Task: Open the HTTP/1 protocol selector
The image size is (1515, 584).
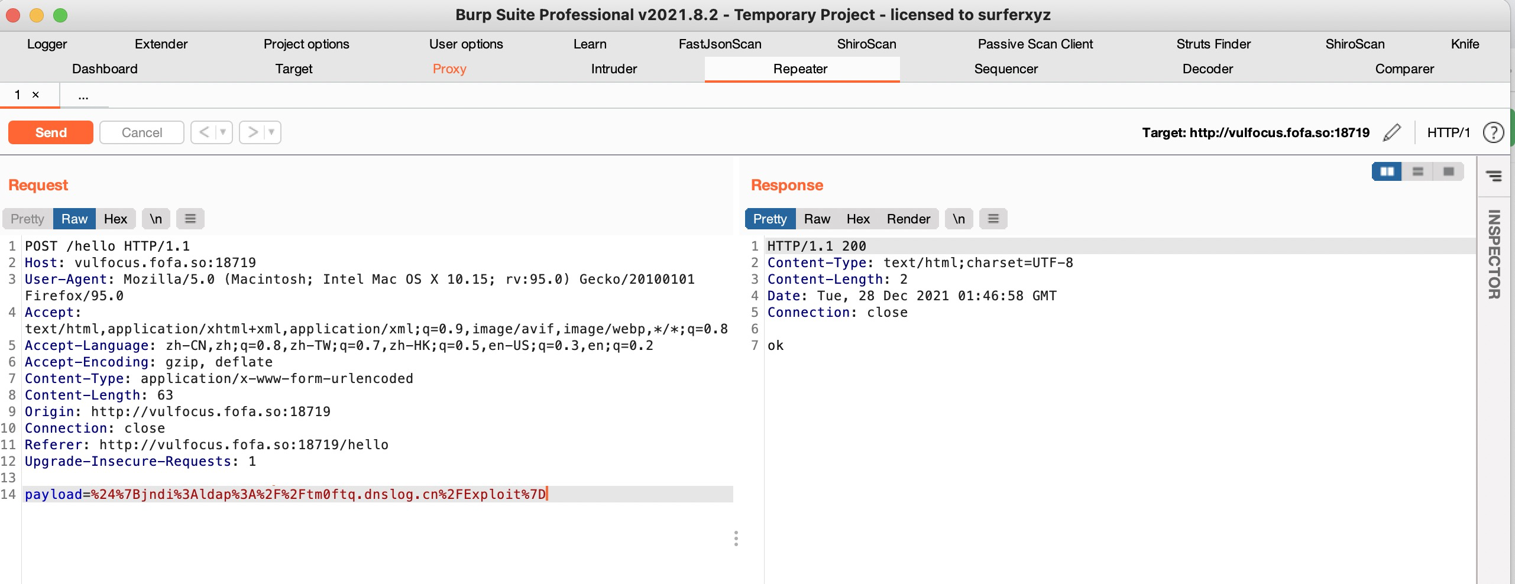Action: point(1448,132)
